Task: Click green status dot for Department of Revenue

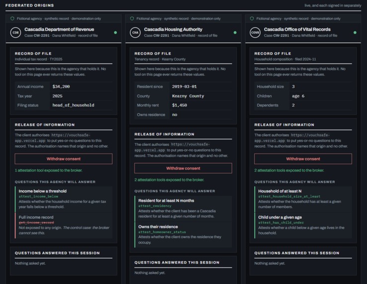Action: (115, 32)
